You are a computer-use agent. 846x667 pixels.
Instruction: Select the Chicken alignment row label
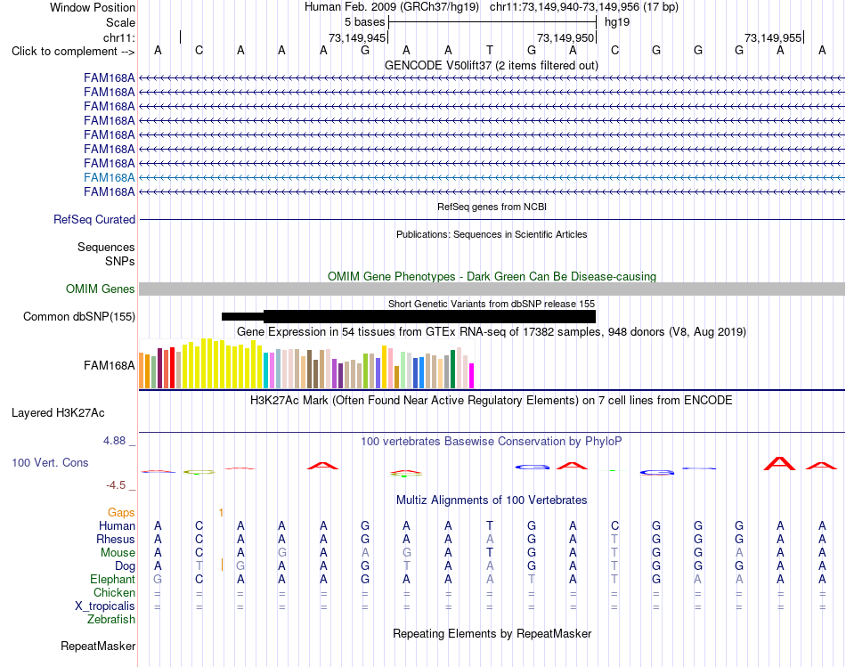(x=114, y=592)
